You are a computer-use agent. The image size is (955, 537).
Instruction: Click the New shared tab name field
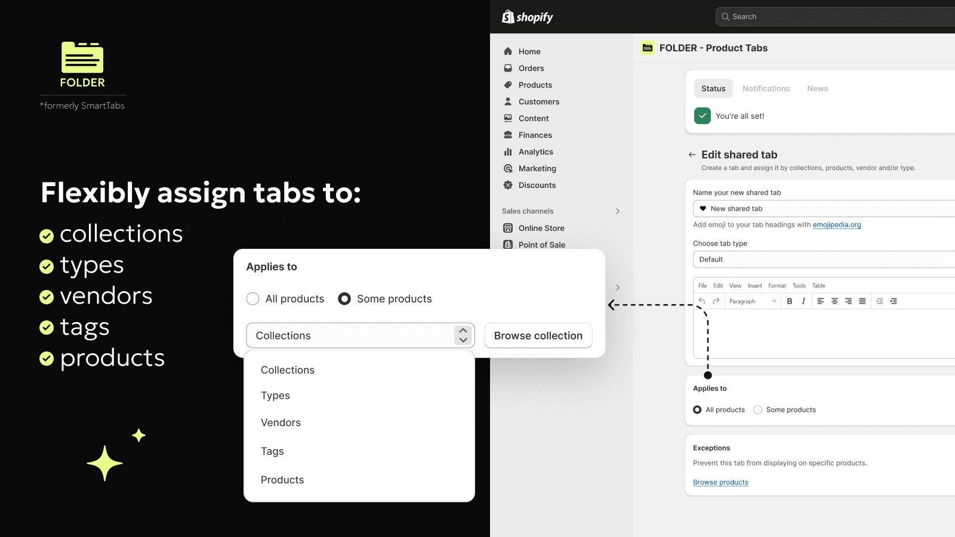824,209
